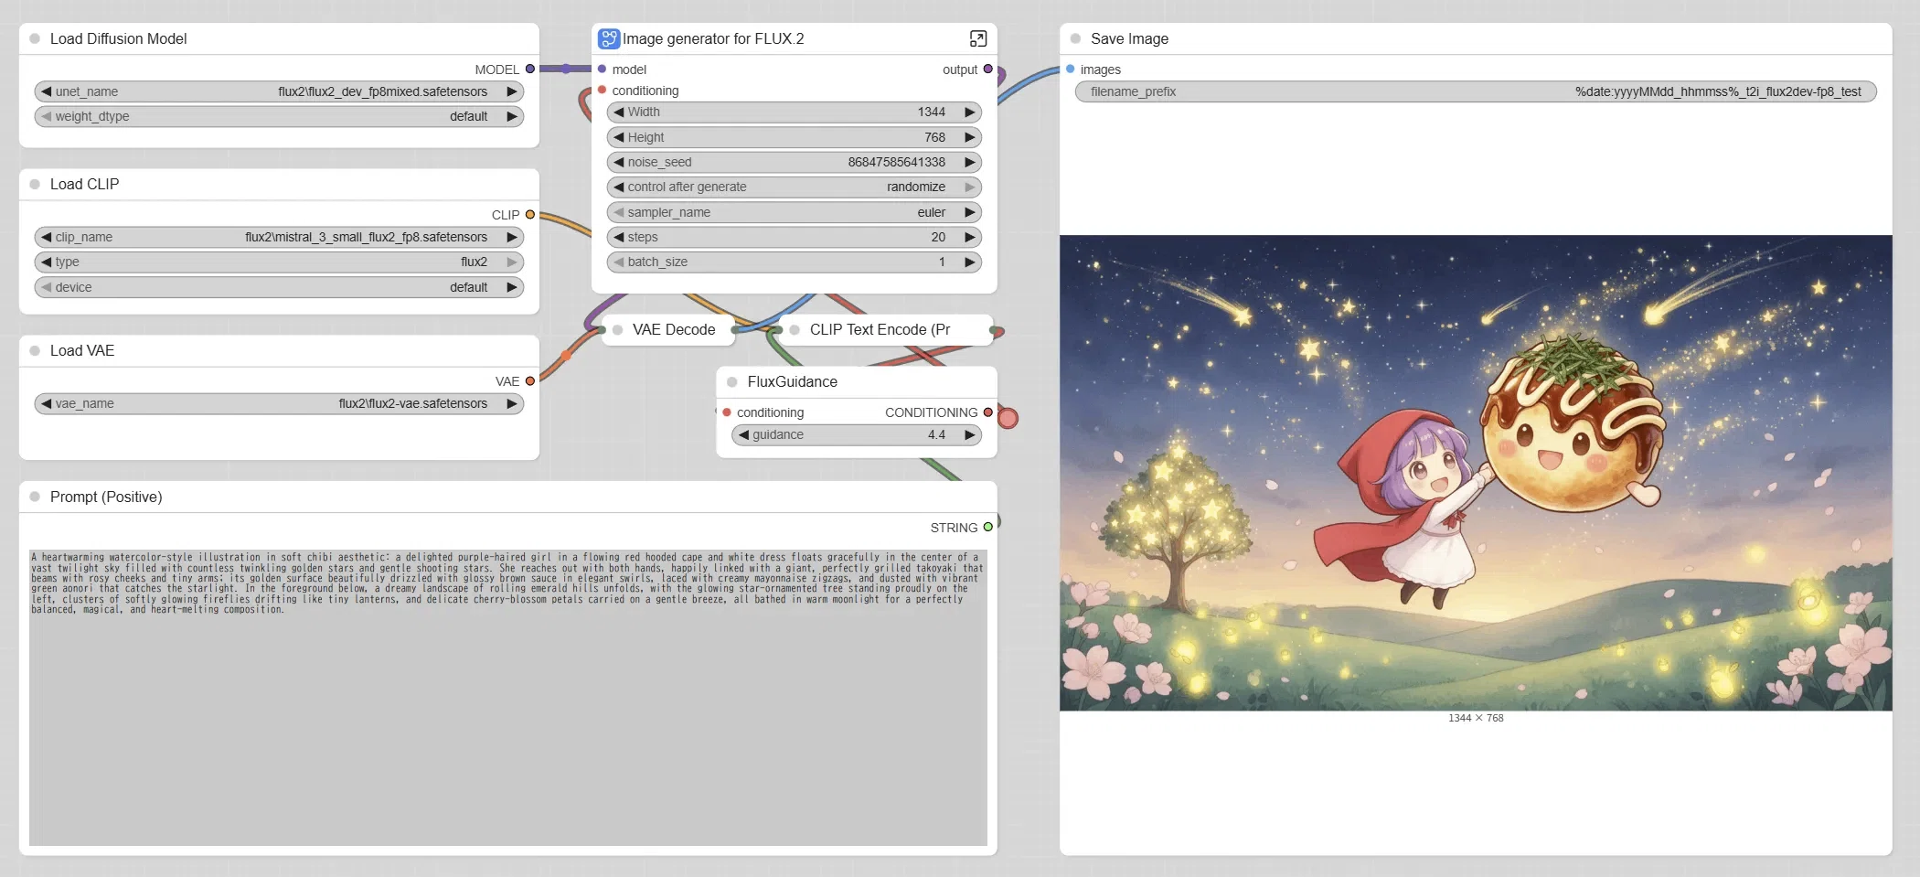This screenshot has height=877, width=1920.
Task: Expand the VAE Decode node dot
Action: (618, 330)
